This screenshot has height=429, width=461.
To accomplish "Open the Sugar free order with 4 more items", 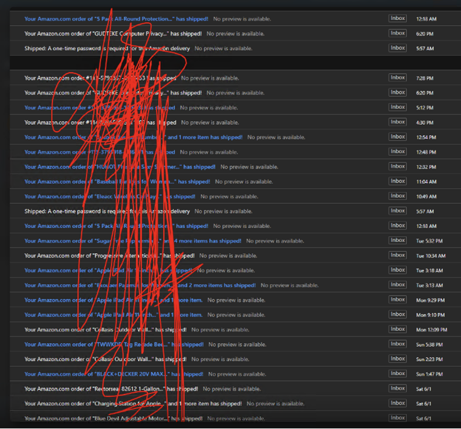I will pyautogui.click(x=133, y=241).
